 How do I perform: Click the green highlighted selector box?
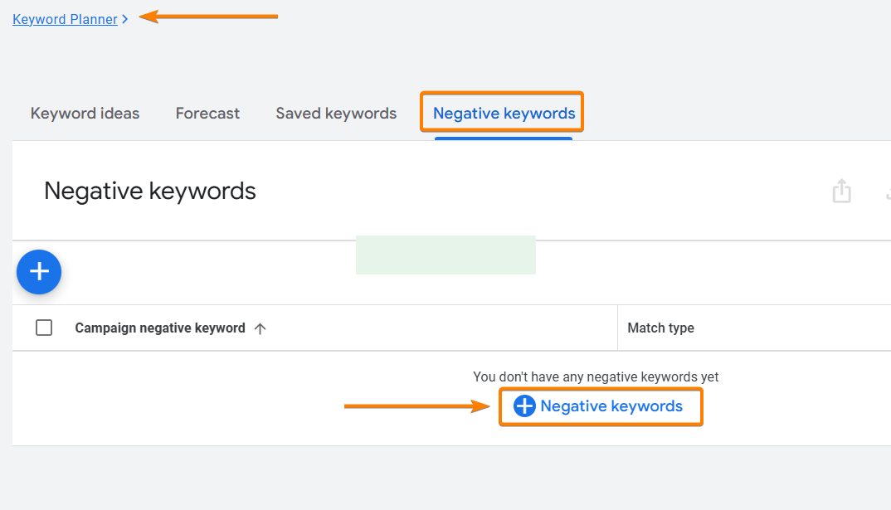tap(445, 255)
